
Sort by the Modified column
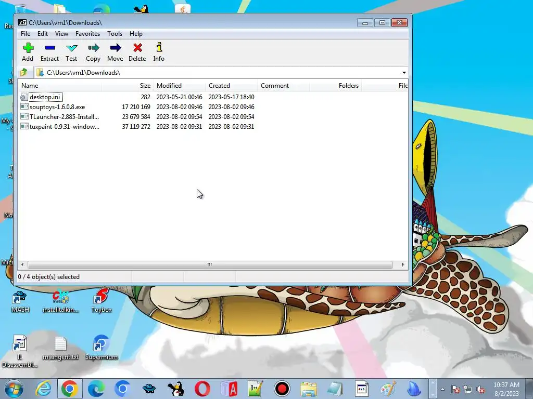[x=179, y=86]
